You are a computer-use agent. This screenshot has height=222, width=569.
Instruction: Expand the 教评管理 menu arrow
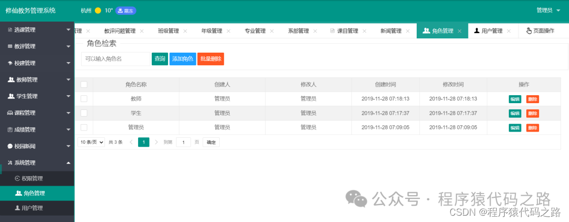pyautogui.click(x=68, y=46)
